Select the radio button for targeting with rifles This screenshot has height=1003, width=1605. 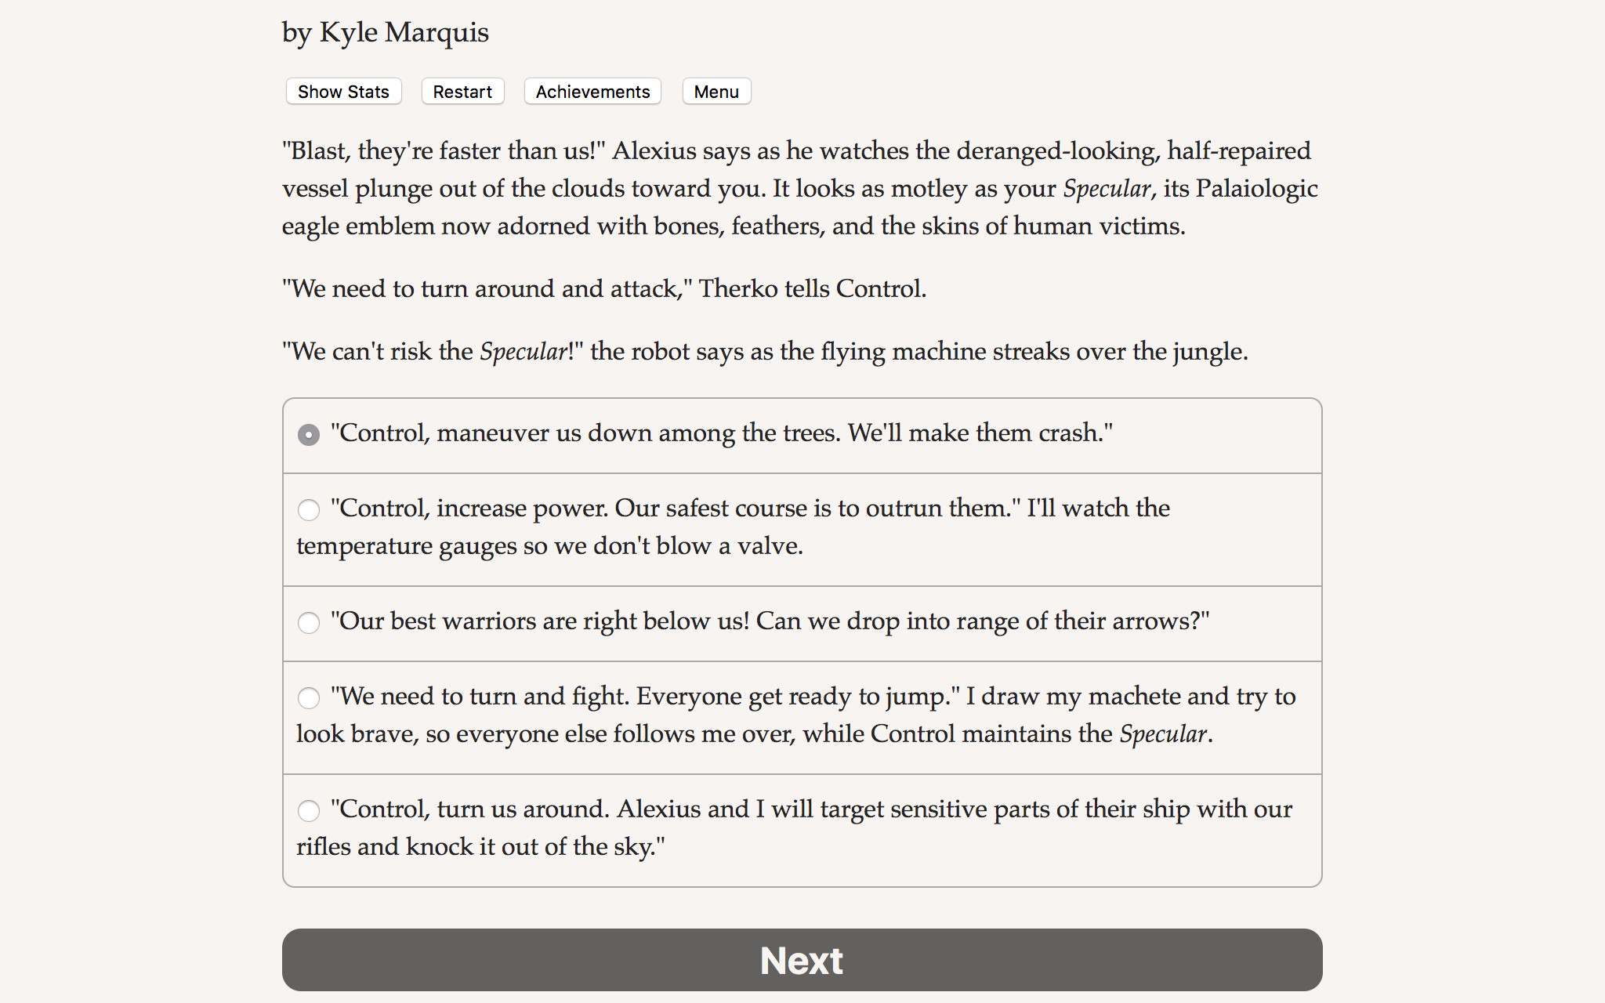(x=309, y=811)
